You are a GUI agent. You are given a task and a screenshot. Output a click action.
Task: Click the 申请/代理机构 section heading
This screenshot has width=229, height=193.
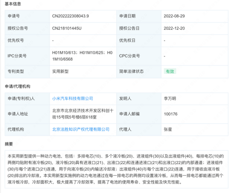pos(18,86)
